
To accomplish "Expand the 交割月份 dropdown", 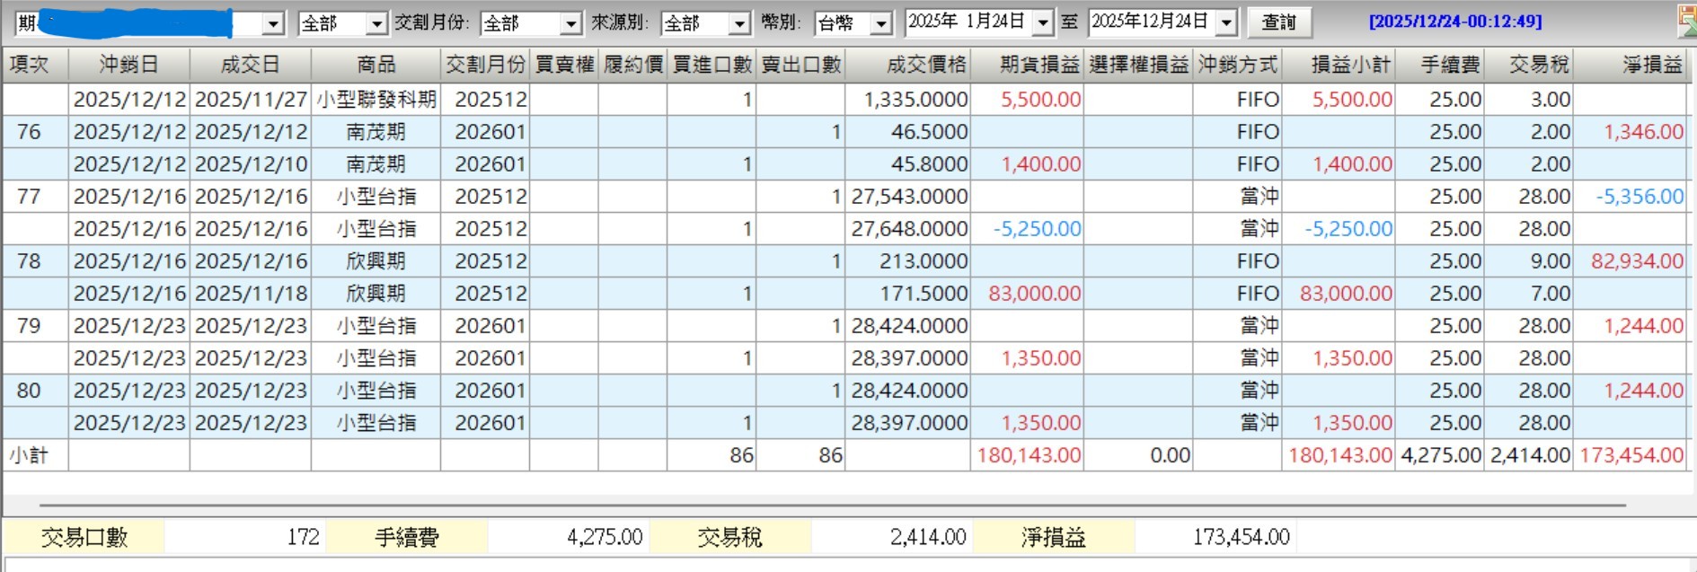I will 570,23.
